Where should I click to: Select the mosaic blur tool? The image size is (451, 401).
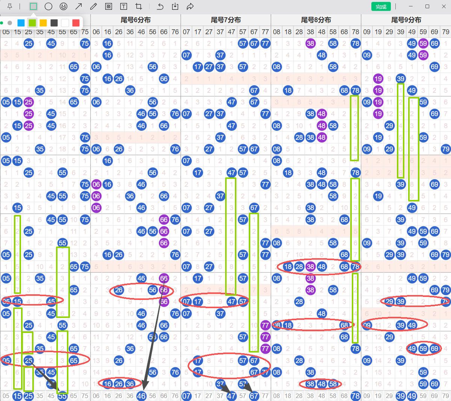coord(109,6)
